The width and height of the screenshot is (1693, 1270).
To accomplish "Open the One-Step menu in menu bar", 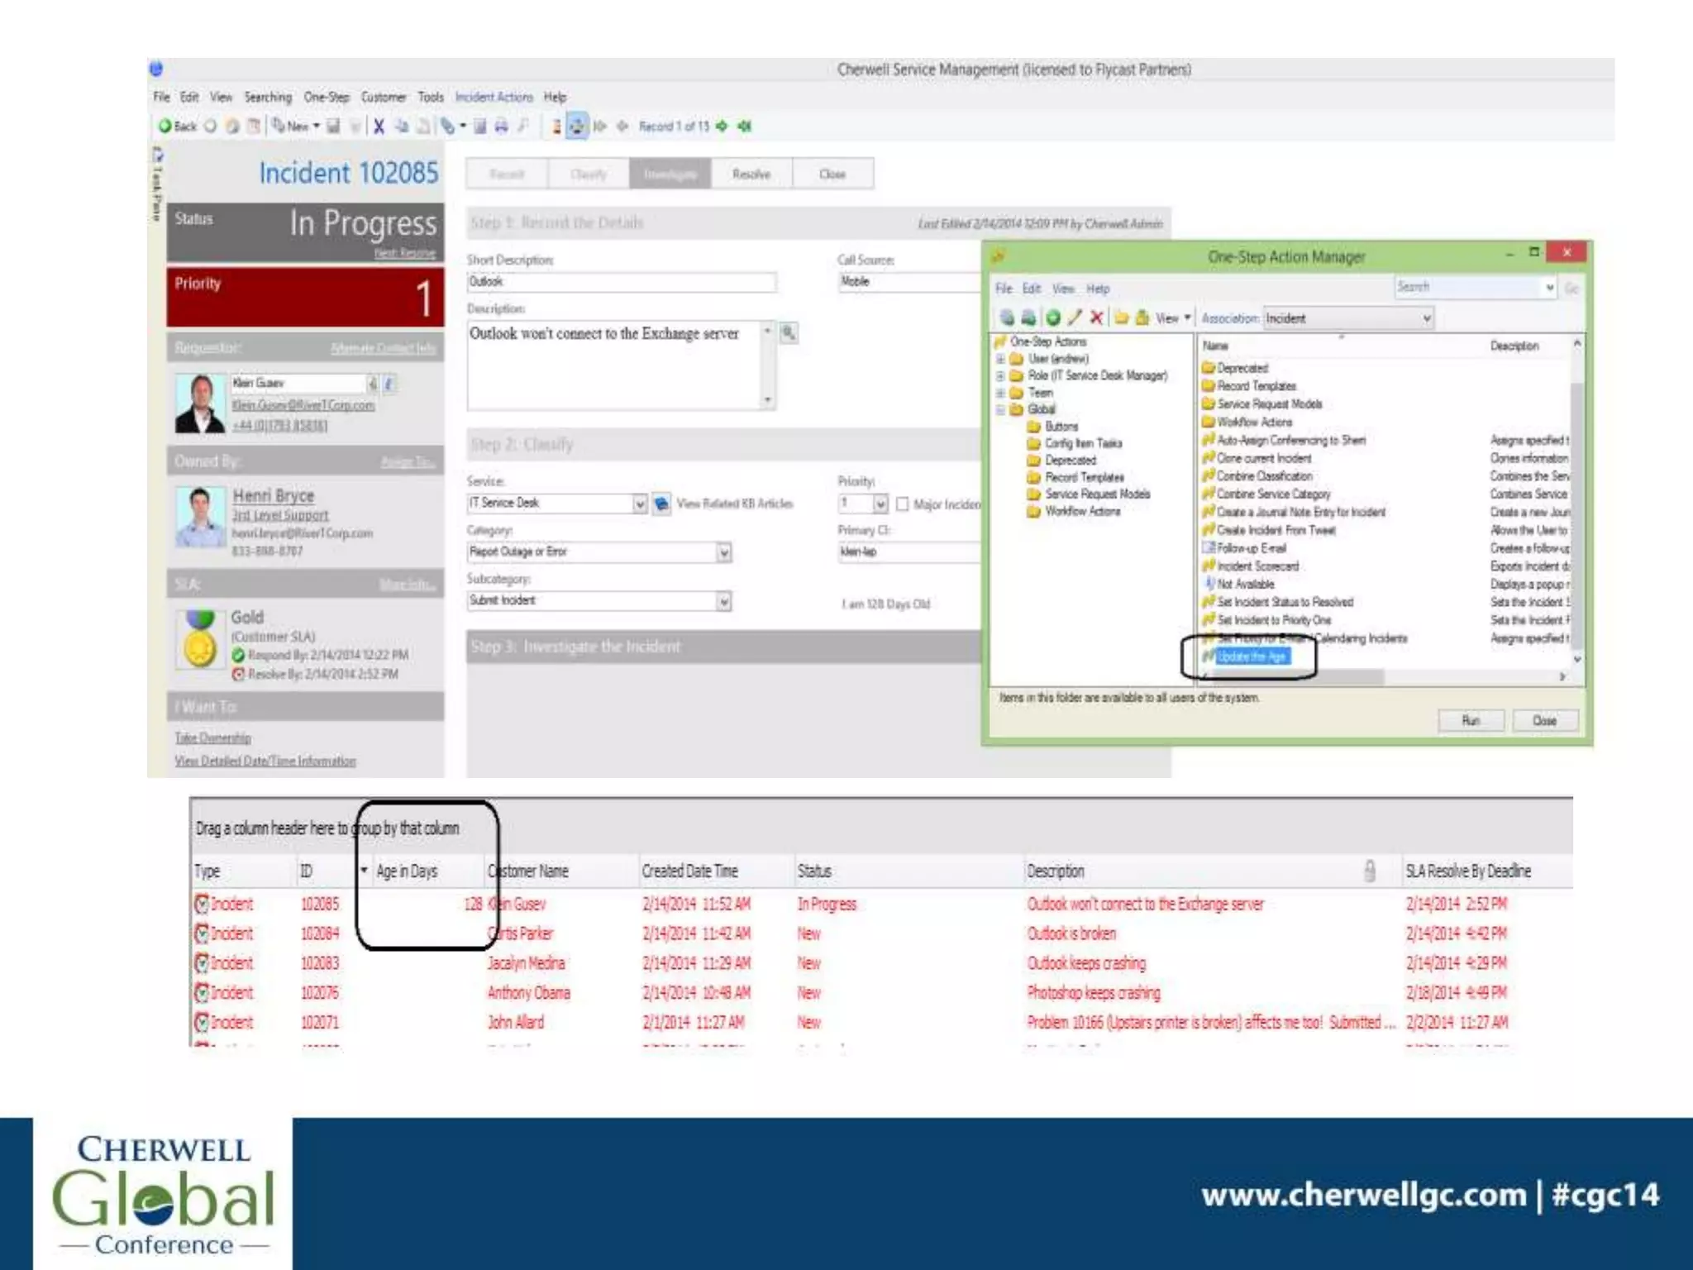I will [x=327, y=97].
